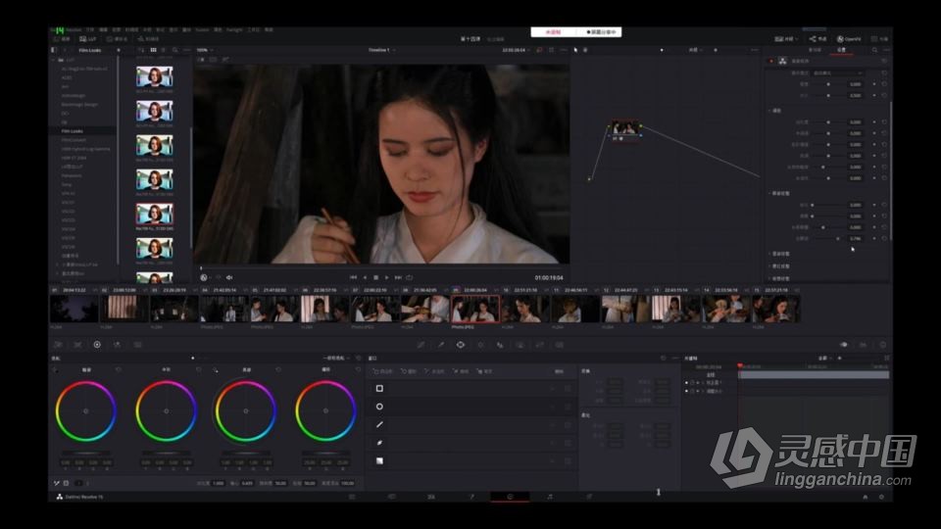Open the RGB Mixer palette
941x529 pixels.
117,345
